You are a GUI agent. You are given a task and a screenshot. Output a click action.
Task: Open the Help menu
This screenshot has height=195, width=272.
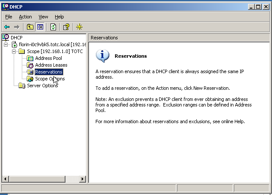(x=59, y=17)
